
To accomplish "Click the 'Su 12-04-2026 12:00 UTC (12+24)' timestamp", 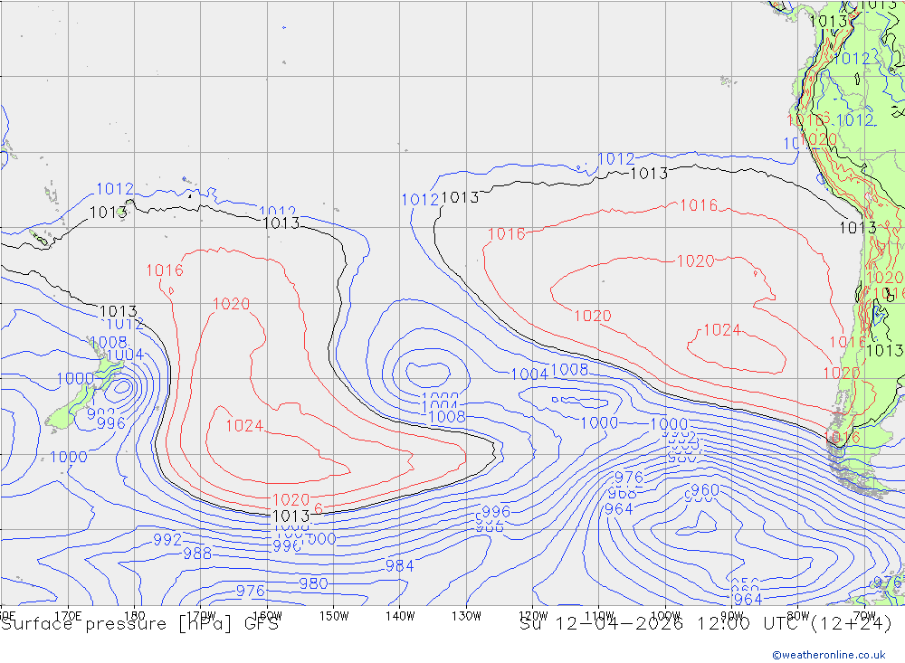I will click(705, 624).
